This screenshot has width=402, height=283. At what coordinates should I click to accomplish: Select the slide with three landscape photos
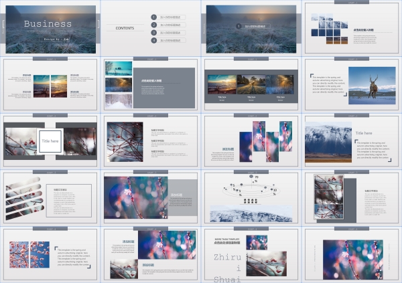pos(251,84)
